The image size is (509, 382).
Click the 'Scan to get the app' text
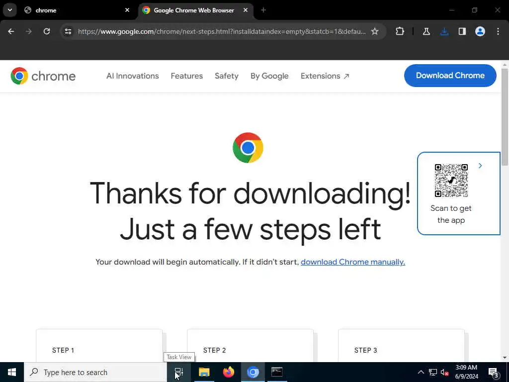(451, 214)
